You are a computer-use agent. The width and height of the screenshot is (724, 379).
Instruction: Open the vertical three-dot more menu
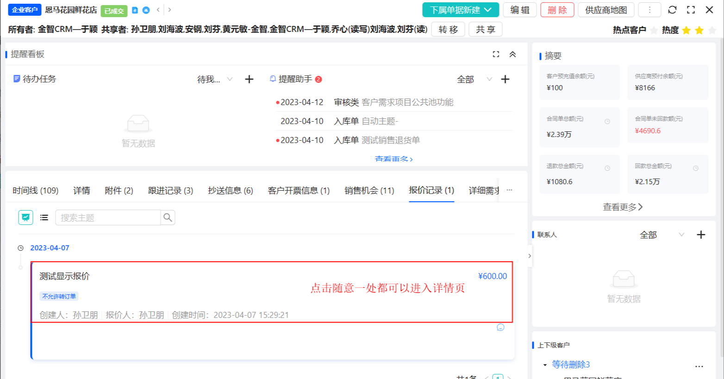pyautogui.click(x=649, y=10)
